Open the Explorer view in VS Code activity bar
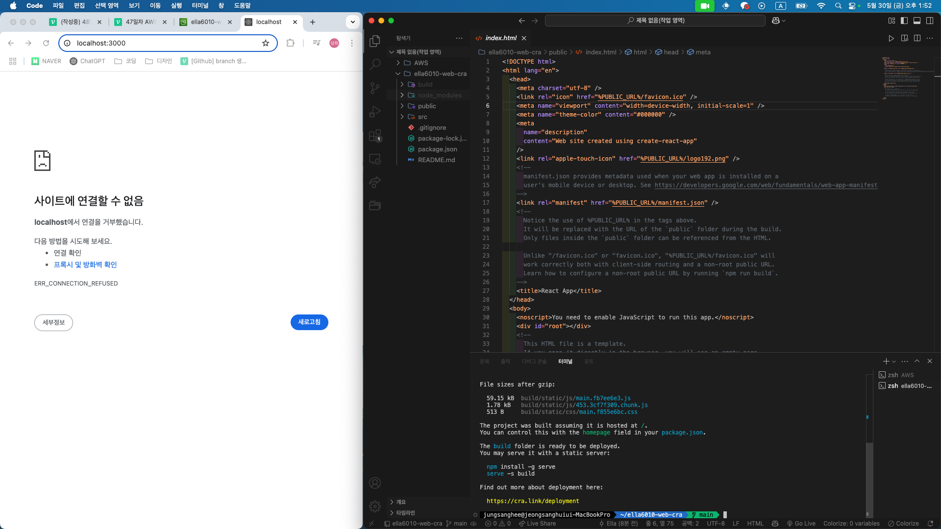Screen dimensions: 941x529 (375, 41)
